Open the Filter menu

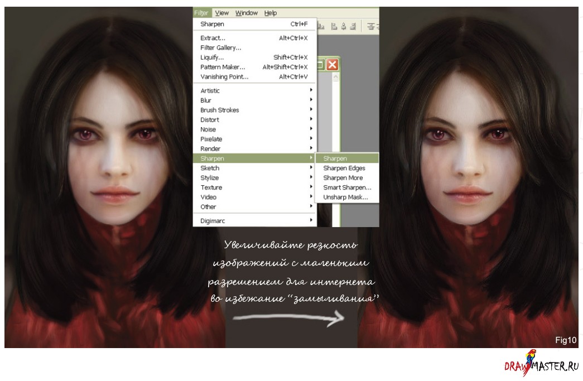[201, 13]
